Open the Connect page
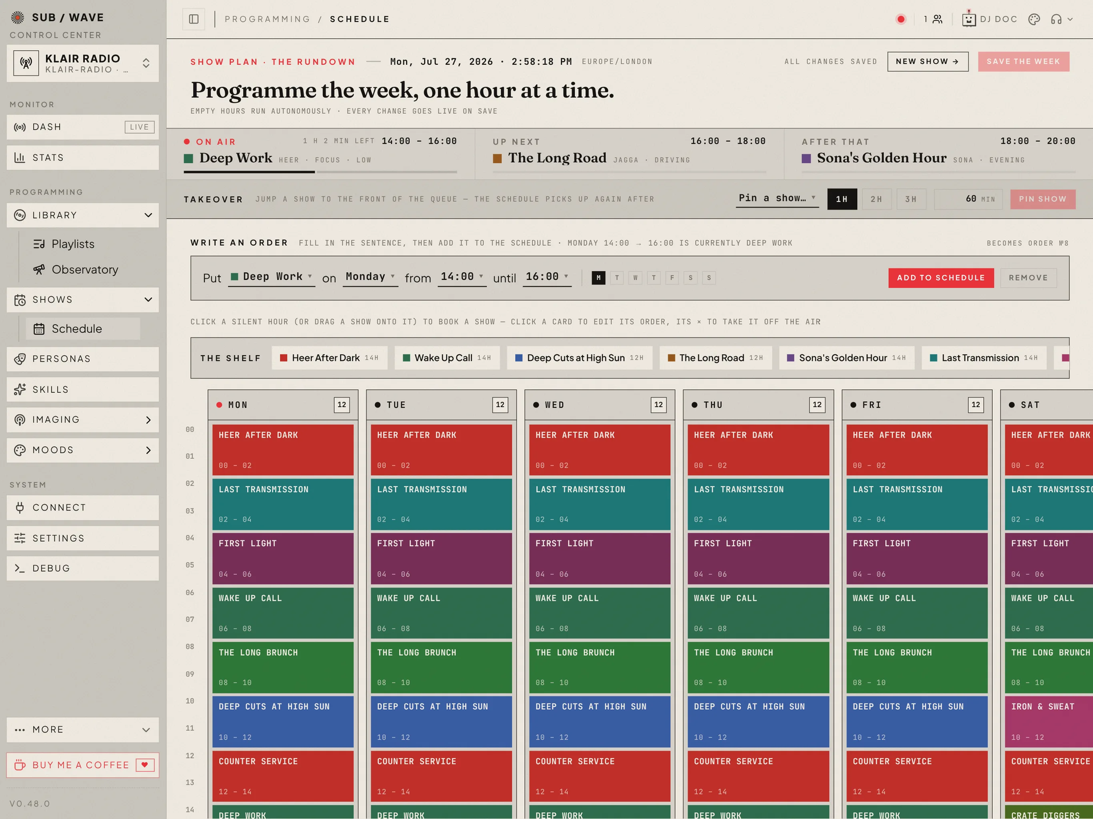 83,508
